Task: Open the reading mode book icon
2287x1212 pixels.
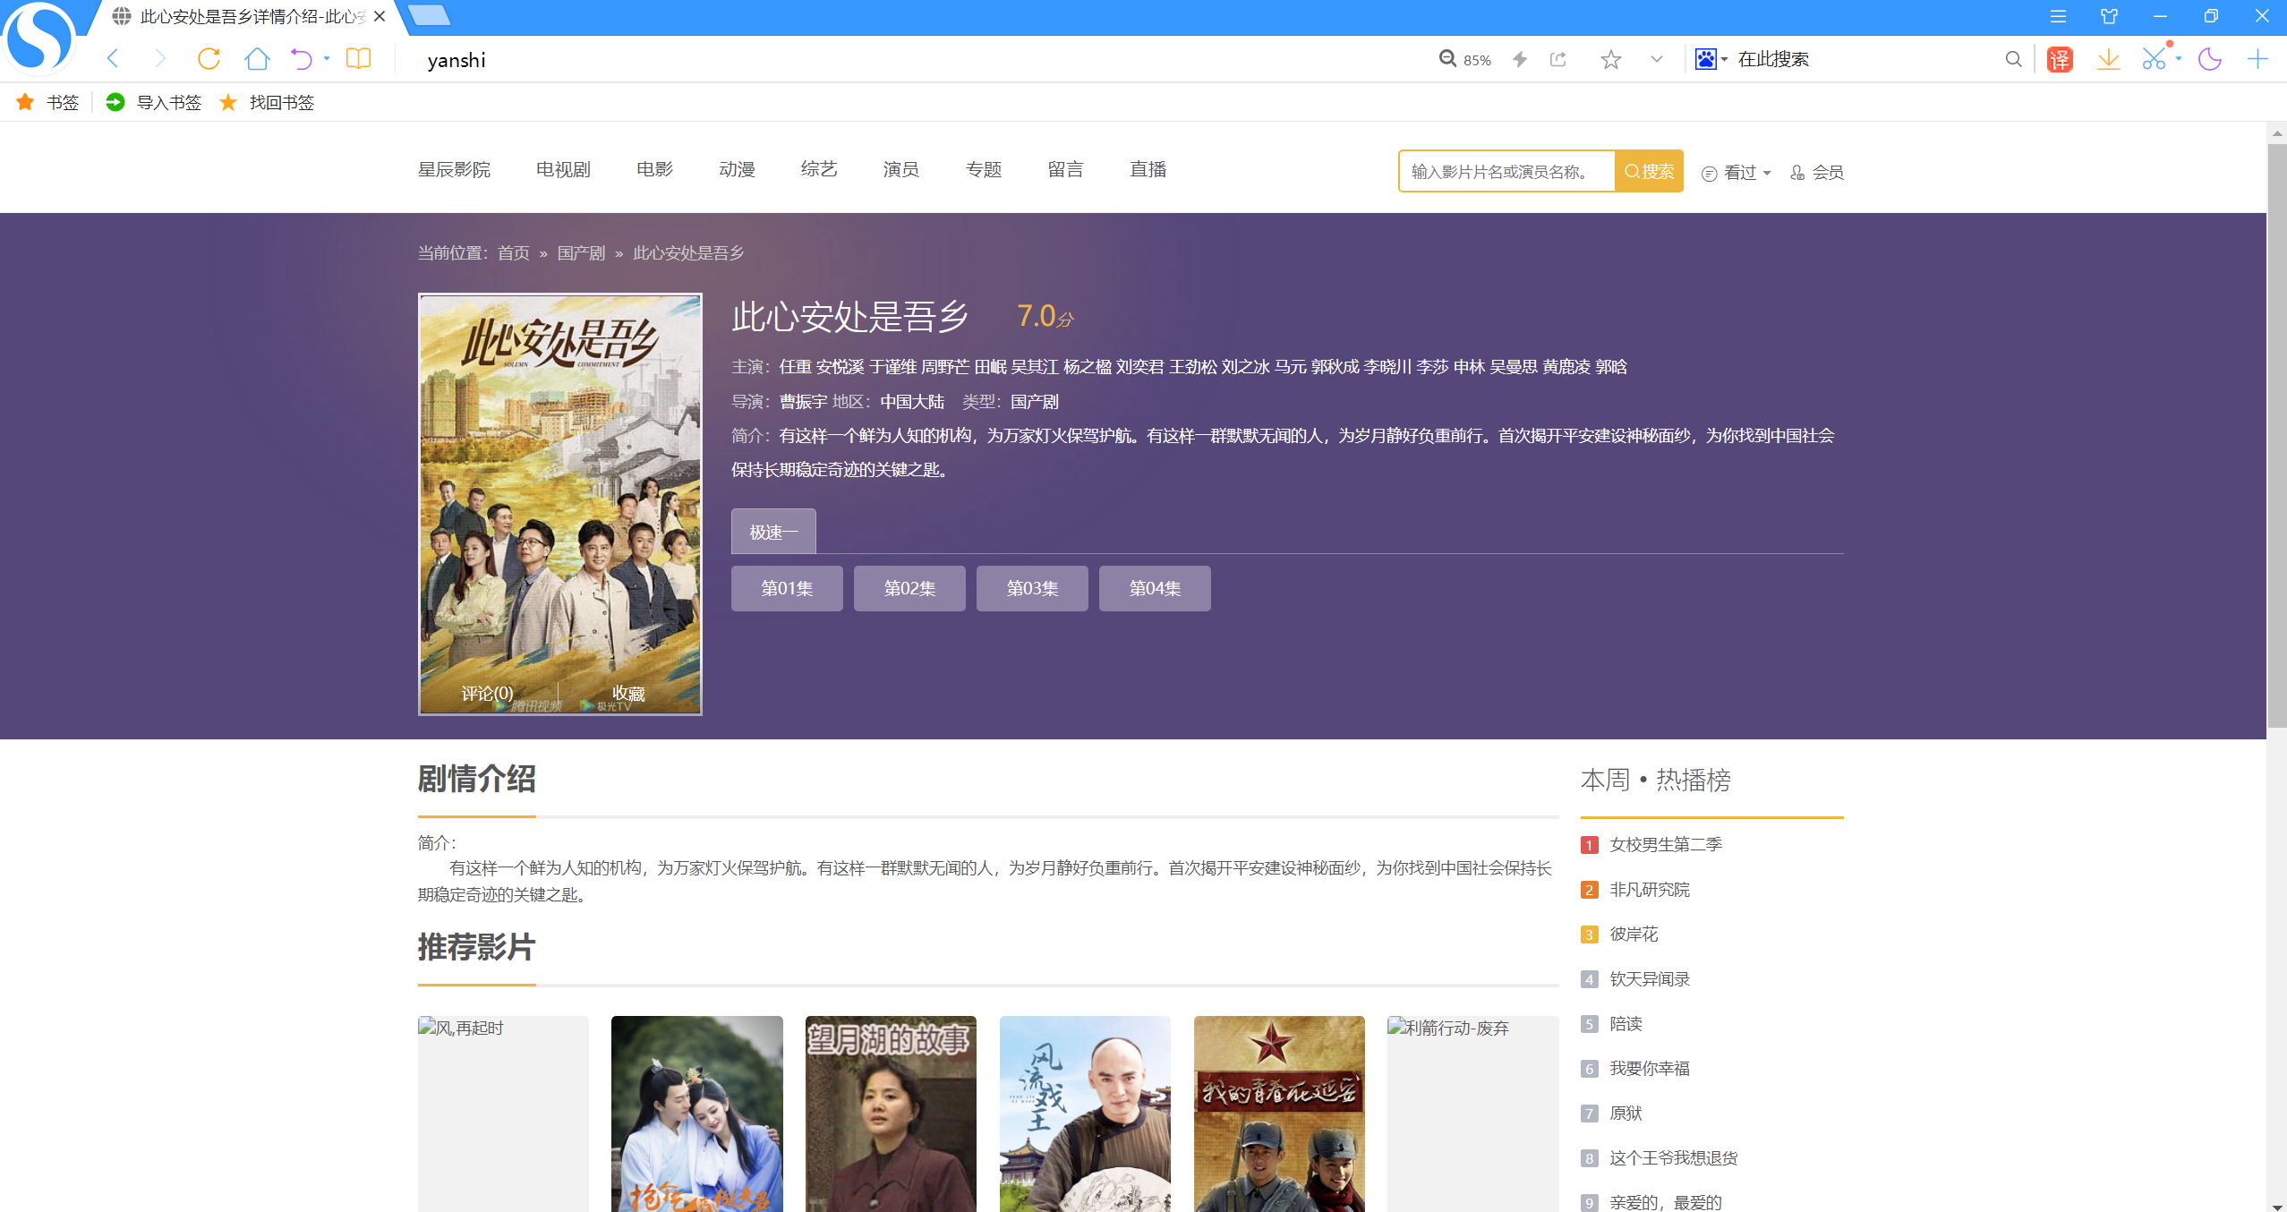Action: click(358, 59)
